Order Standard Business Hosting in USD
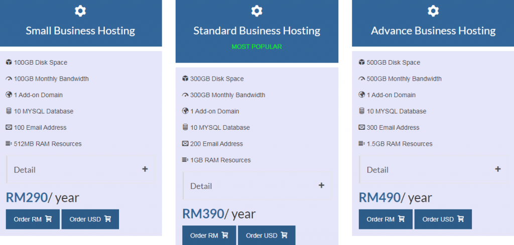 pyautogui.click(x=267, y=235)
